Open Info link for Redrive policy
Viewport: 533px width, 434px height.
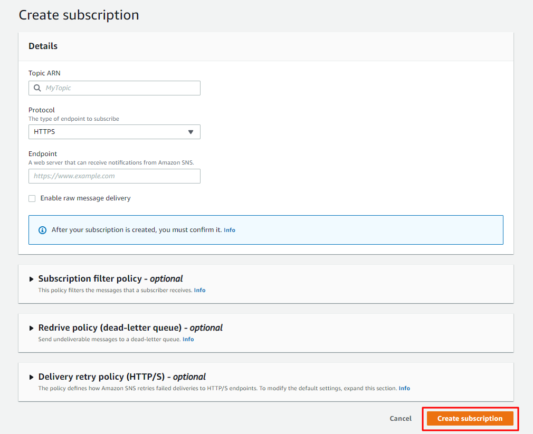click(x=188, y=340)
